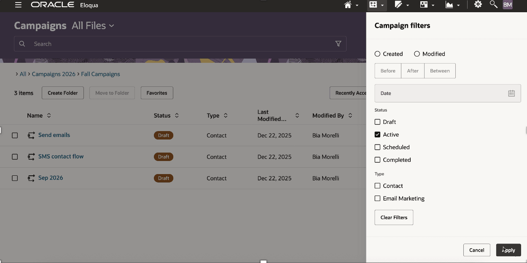Image resolution: width=527 pixels, height=263 pixels.
Task: Expand the All Files dropdown
Action: coord(93,26)
